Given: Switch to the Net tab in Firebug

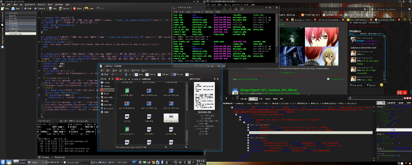Looking at the screenshot, I should point(281,99).
